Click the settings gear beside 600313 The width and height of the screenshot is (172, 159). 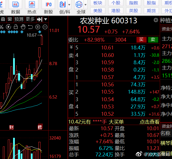(x=156, y=20)
